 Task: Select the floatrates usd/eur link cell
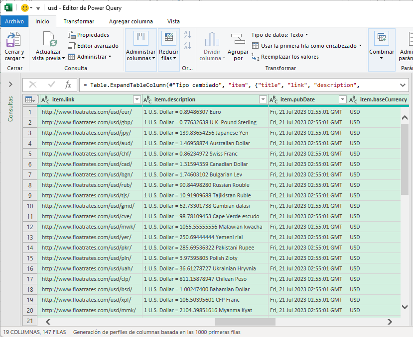(91, 112)
